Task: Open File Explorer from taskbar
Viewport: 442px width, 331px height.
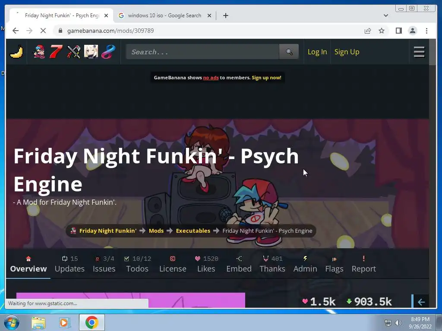Action: 38,323
